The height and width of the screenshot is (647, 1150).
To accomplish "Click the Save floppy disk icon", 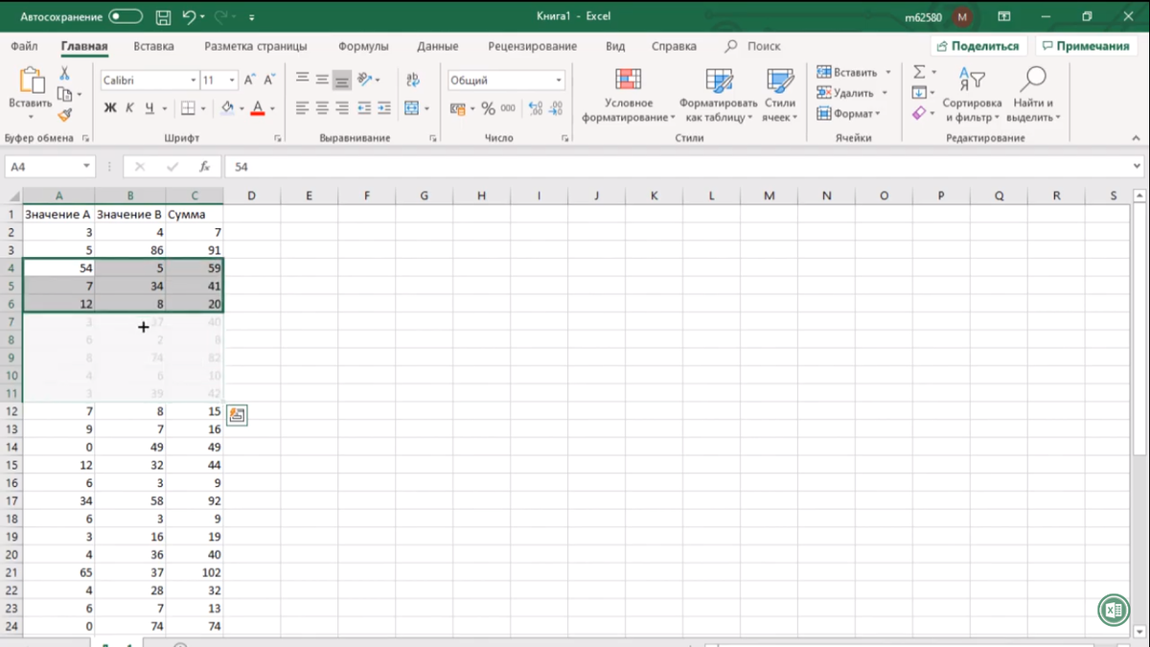I will (x=163, y=17).
